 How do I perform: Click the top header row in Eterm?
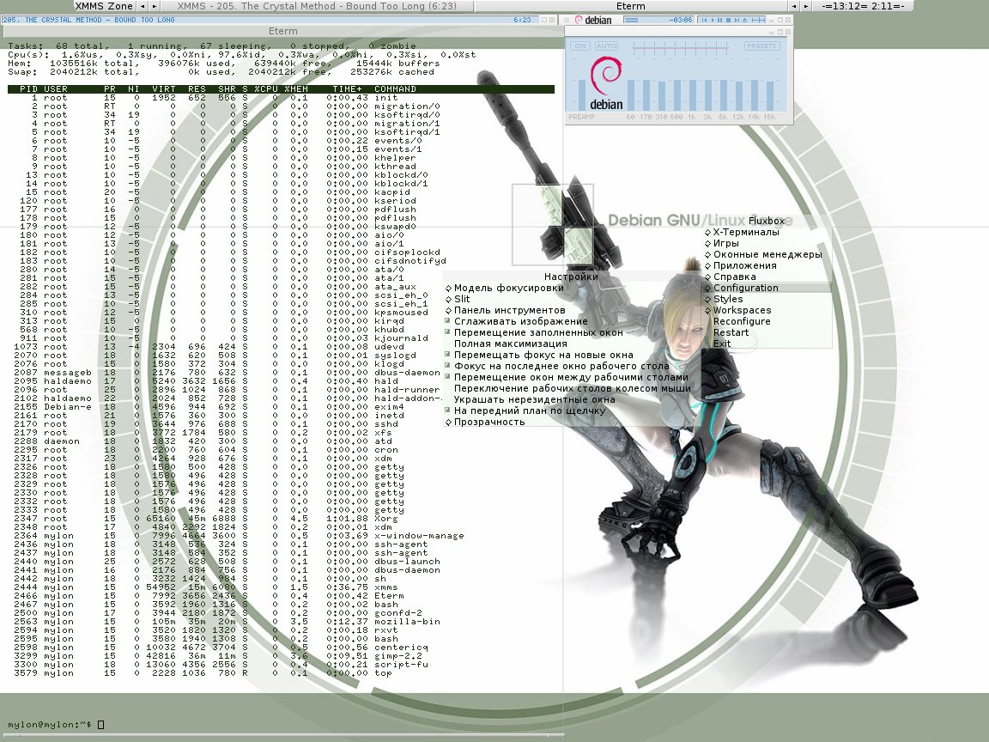point(282,89)
